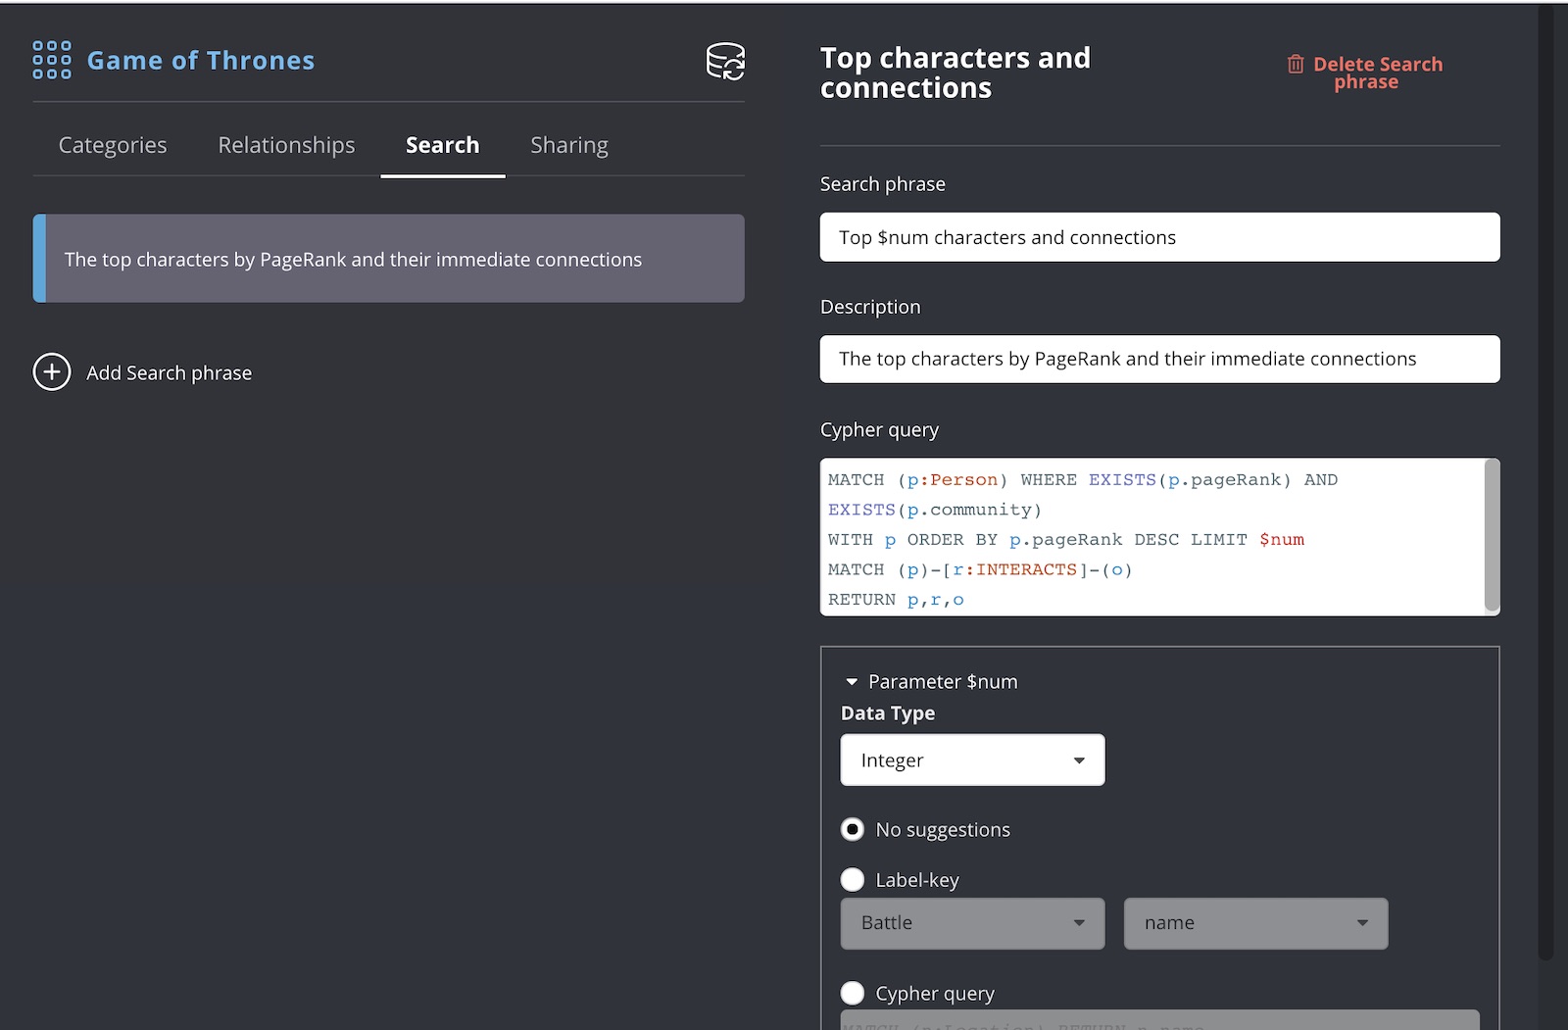Click the Add Search phrase label
Image resolution: width=1568 pixels, height=1030 pixels.
[x=170, y=373]
